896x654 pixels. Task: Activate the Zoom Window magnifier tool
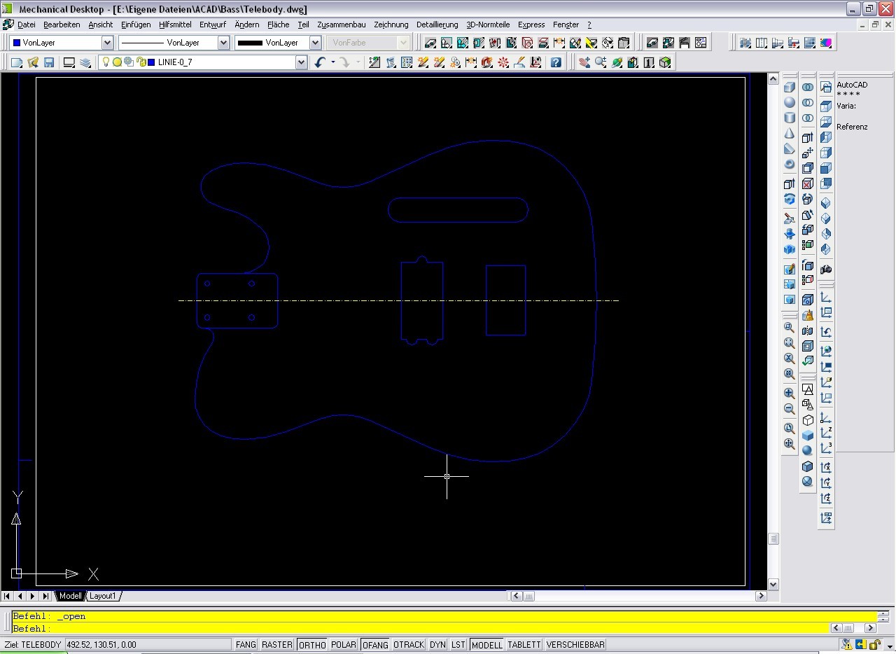coord(790,328)
